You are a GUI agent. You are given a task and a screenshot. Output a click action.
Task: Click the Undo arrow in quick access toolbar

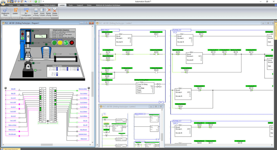coord(26,1)
